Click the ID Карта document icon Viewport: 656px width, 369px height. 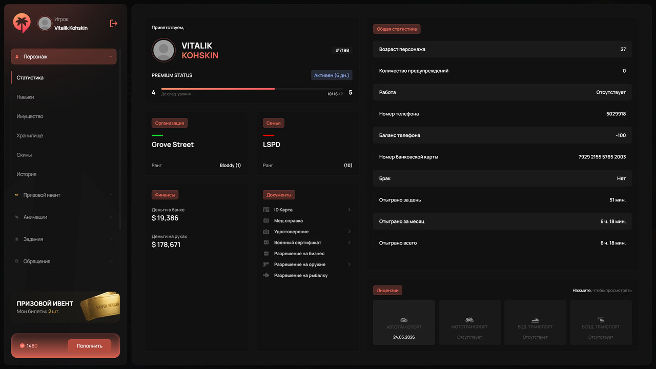tap(266, 210)
